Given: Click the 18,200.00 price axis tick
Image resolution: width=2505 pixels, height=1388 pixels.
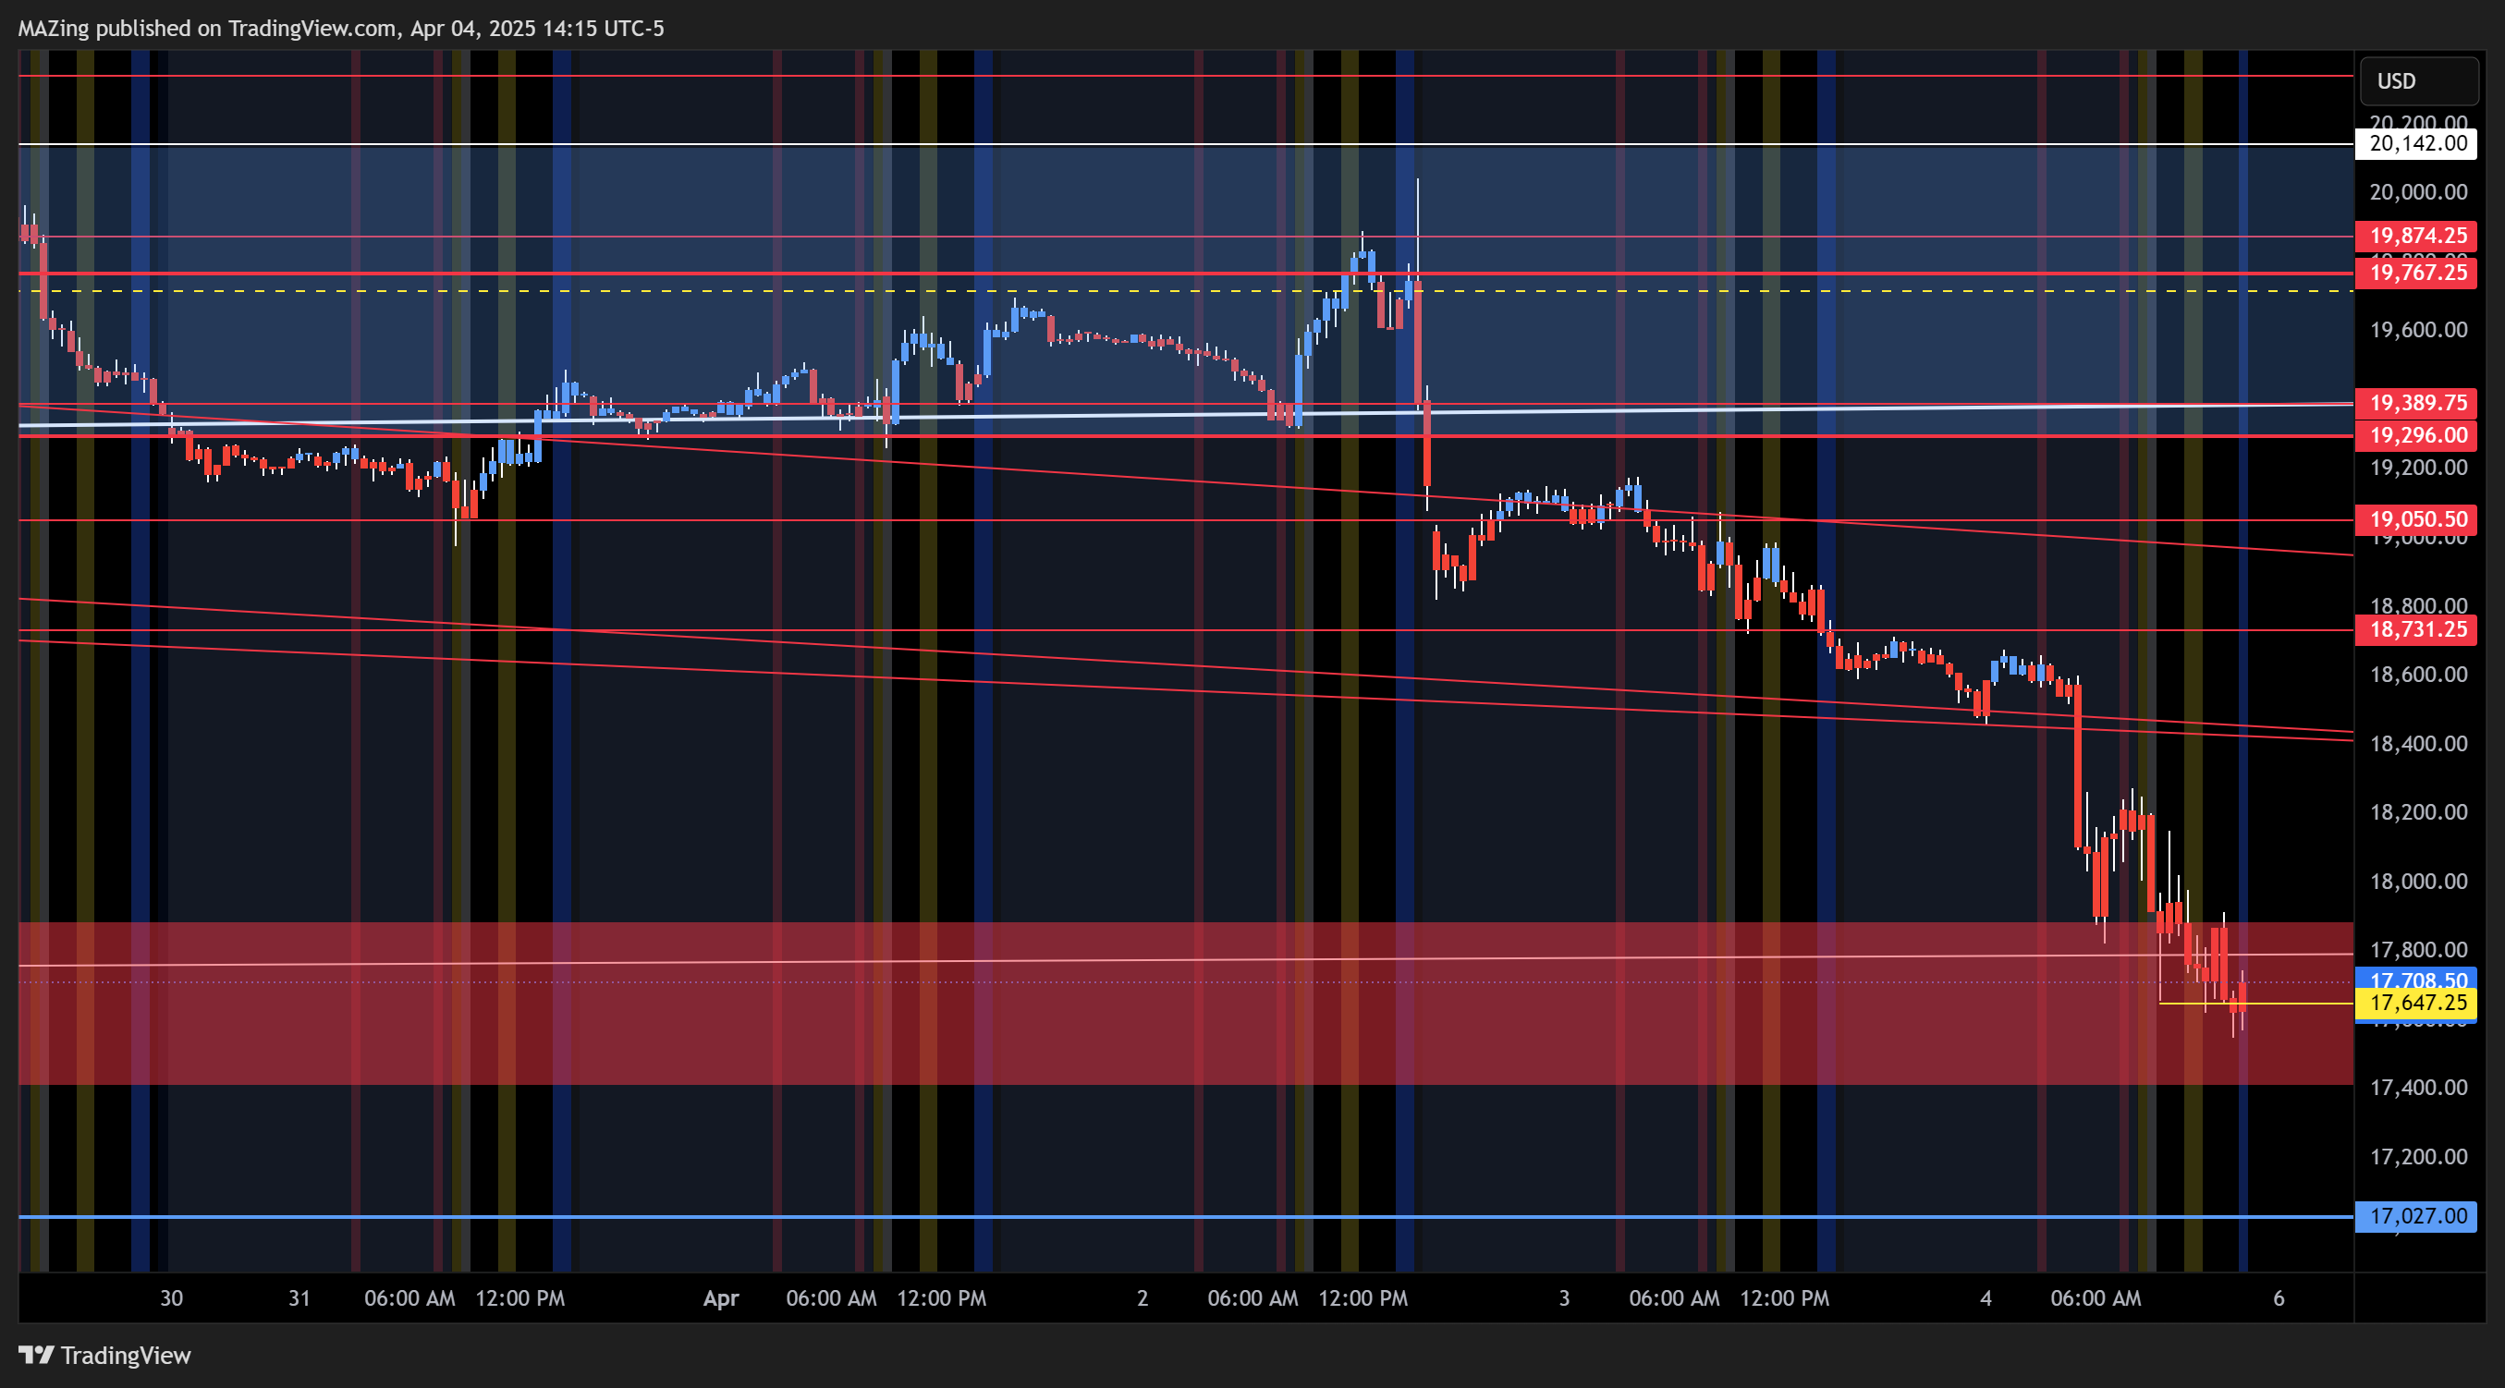Looking at the screenshot, I should point(2418,812).
